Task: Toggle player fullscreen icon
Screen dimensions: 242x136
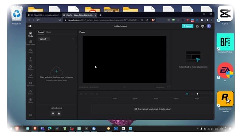Action: [168, 87]
